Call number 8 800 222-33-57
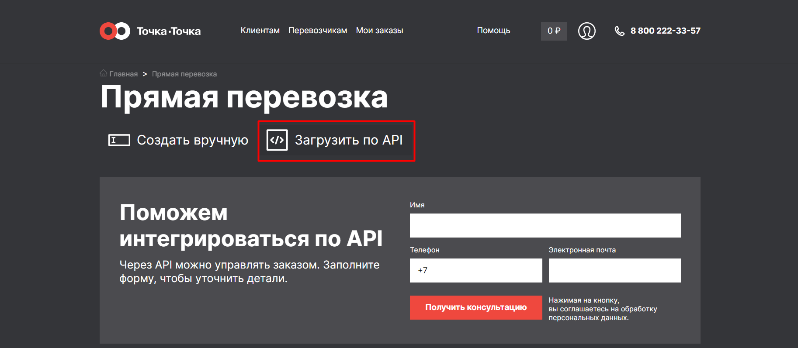Image resolution: width=798 pixels, height=348 pixels. click(665, 31)
